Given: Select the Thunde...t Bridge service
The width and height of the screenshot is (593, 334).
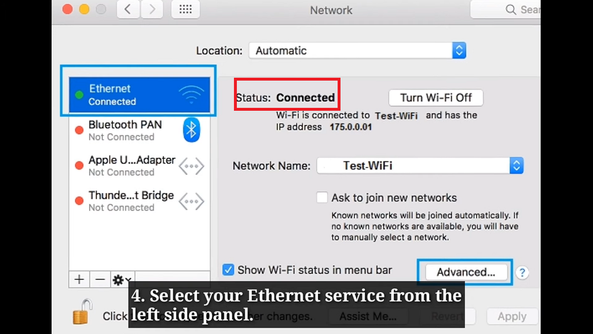Looking at the screenshot, I should 140,201.
